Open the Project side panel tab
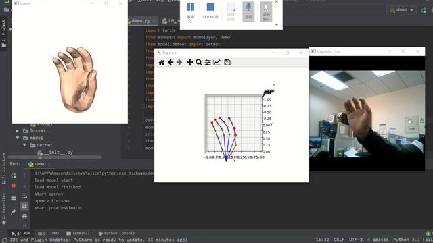433x243 pixels. point(3,33)
